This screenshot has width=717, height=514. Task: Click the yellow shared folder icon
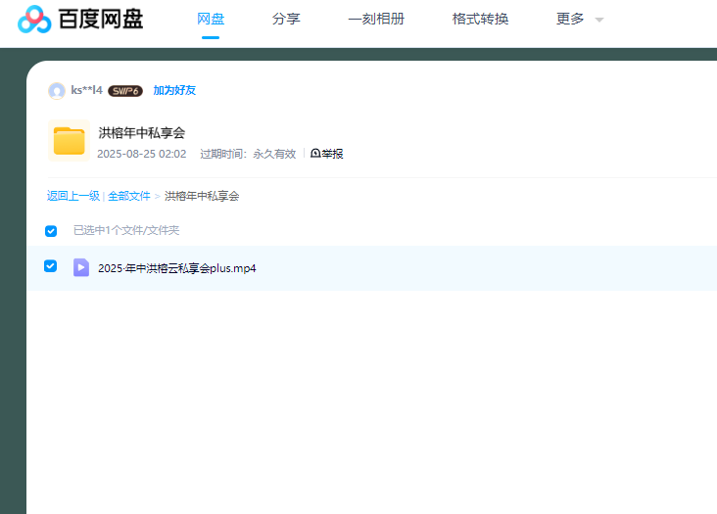(x=69, y=140)
